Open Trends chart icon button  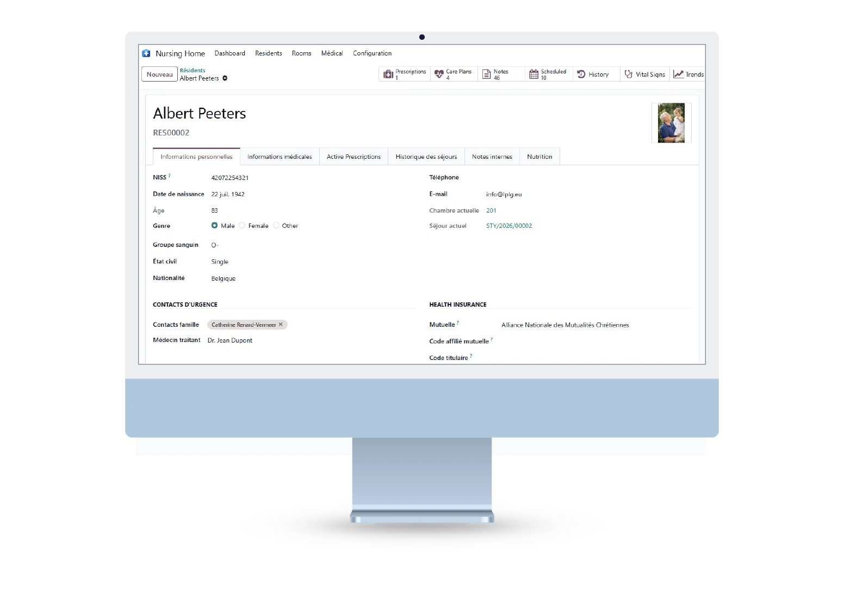[678, 74]
